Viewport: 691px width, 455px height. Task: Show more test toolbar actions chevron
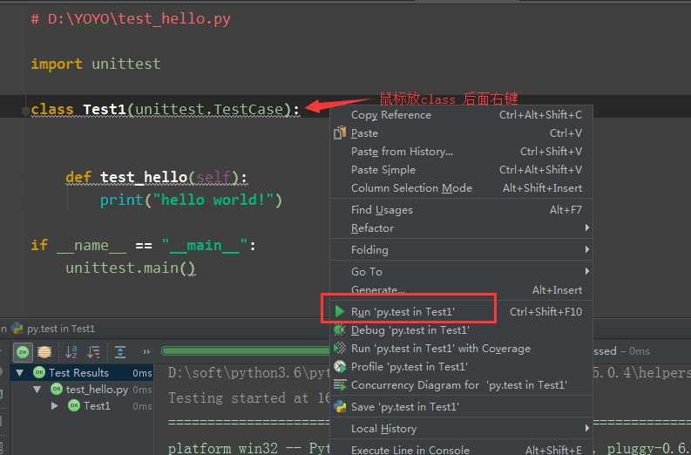(x=146, y=351)
